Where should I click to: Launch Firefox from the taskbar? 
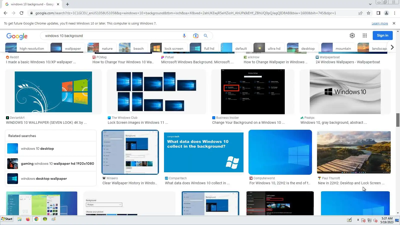28,219
